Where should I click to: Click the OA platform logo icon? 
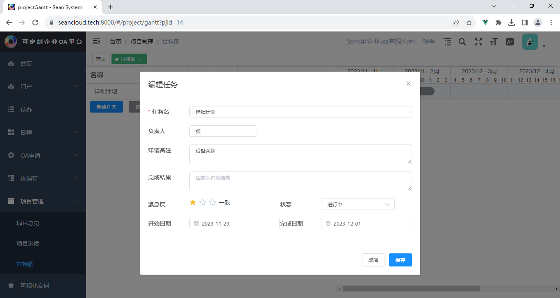coord(11,41)
